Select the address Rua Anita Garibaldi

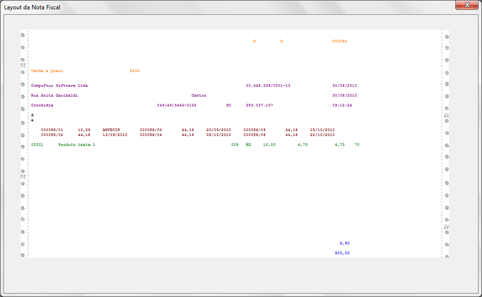coord(54,95)
